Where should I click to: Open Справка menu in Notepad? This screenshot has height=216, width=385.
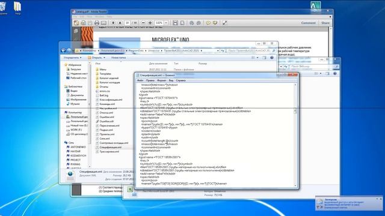click(180, 80)
